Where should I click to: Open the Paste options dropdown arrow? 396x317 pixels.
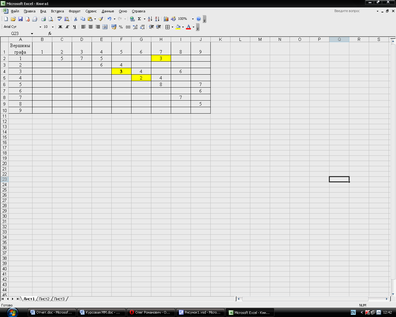(x=95, y=19)
